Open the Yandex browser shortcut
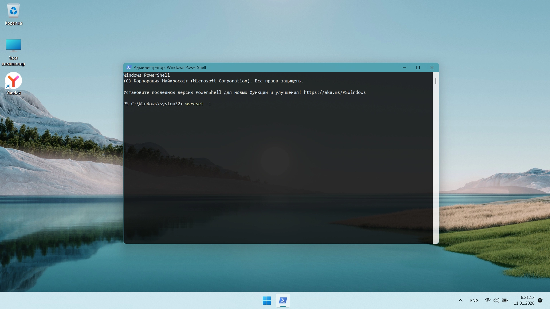 13,81
